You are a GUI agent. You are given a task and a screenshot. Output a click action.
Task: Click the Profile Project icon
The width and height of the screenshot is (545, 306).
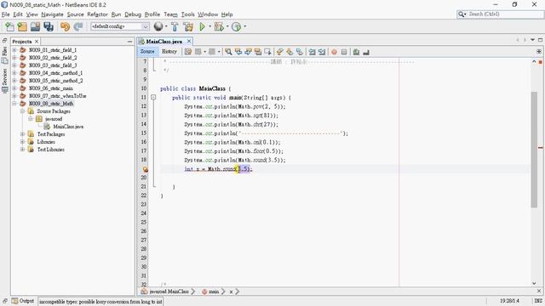click(237, 26)
